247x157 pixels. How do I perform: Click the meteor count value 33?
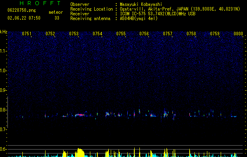(57, 18)
